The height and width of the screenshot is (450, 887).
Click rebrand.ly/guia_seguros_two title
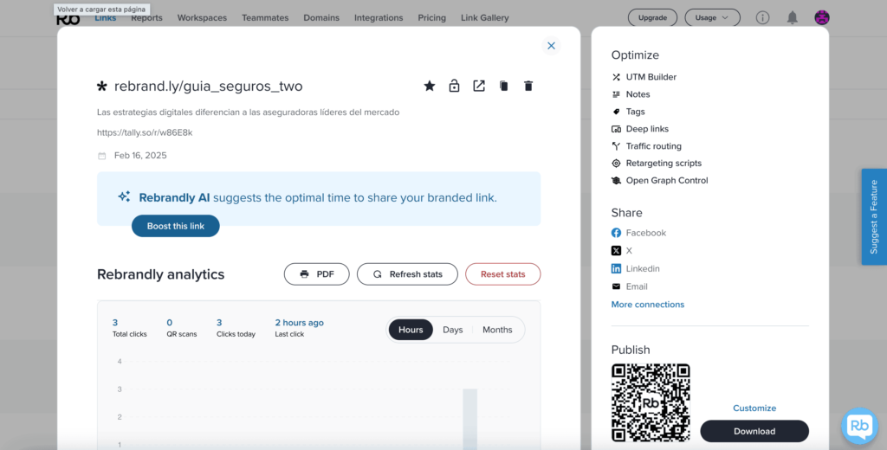point(208,87)
